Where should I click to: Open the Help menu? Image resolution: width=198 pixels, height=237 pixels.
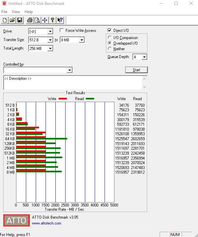coord(29,12)
